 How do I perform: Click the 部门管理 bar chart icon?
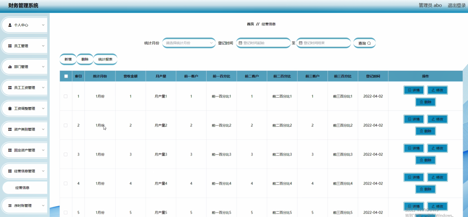tap(10, 67)
